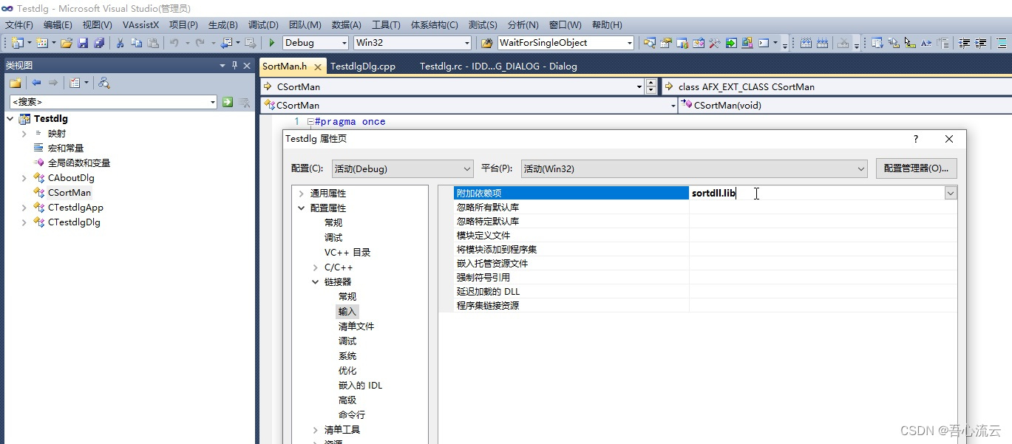
Task: Click the Save All toolbar icon
Action: [x=98, y=43]
